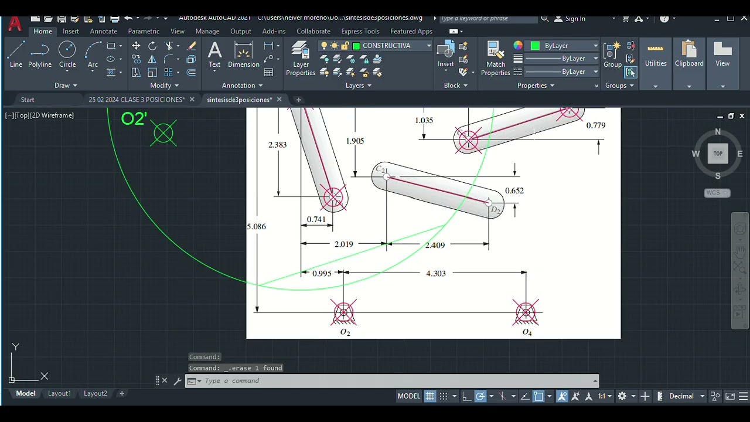Select the Fillet tool
This screenshot has width=750, height=422.
tap(169, 59)
